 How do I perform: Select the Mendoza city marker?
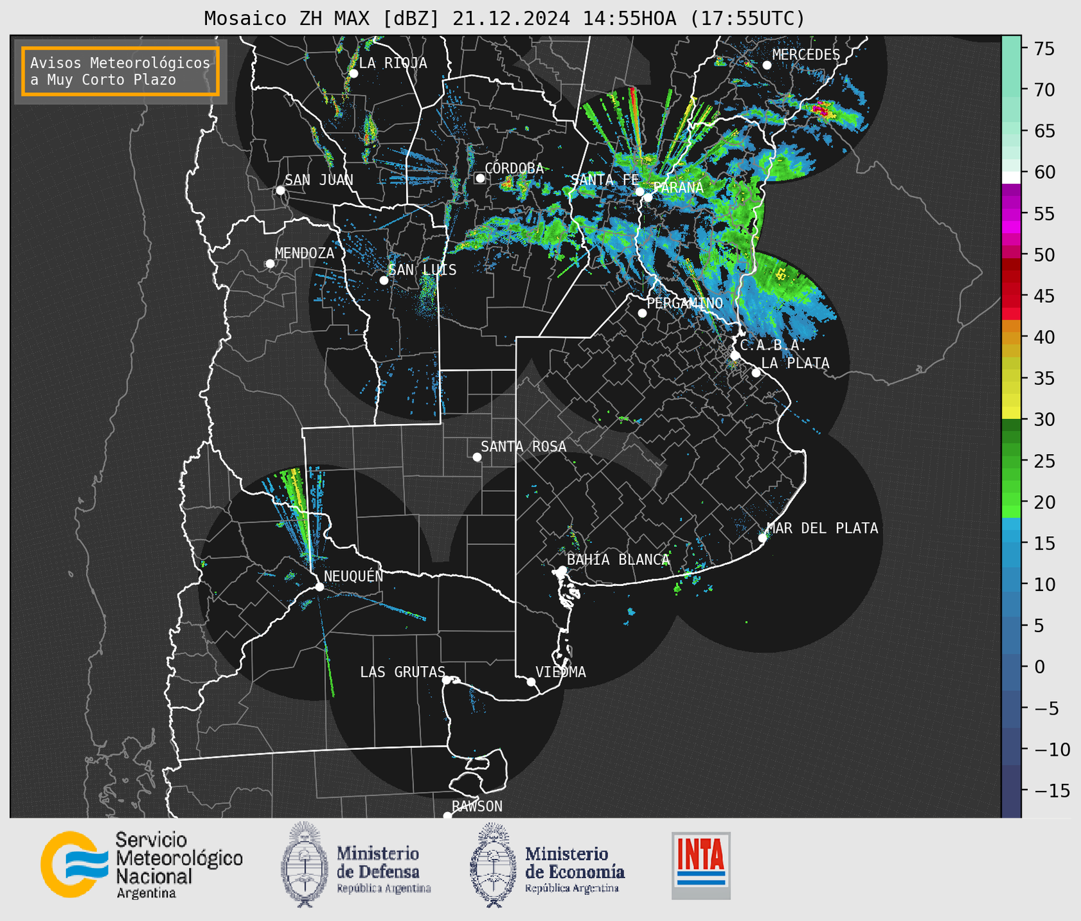270,264
